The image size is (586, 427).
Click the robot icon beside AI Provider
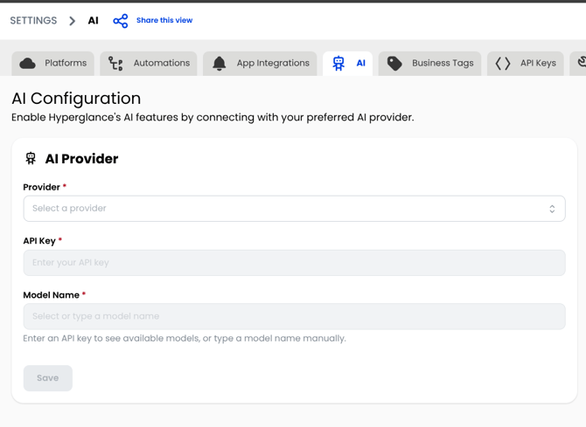pyautogui.click(x=31, y=159)
